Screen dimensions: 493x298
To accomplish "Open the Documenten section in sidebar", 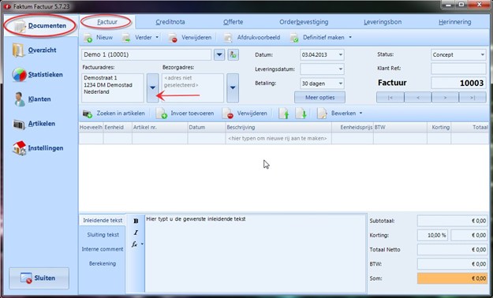I will click(x=40, y=26).
